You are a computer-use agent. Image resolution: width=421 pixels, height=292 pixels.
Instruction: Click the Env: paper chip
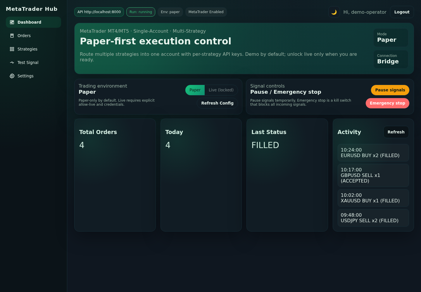(x=170, y=12)
